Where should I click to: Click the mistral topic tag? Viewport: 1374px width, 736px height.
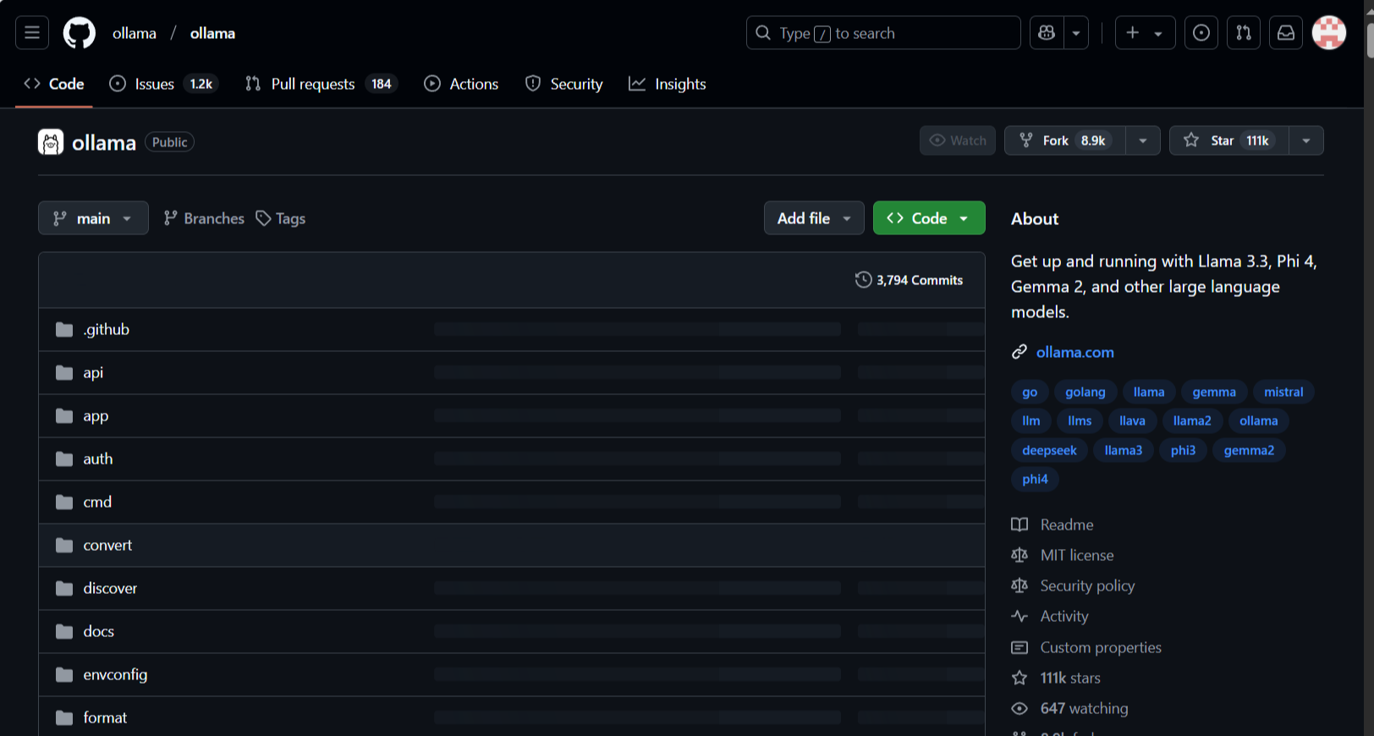click(1283, 392)
